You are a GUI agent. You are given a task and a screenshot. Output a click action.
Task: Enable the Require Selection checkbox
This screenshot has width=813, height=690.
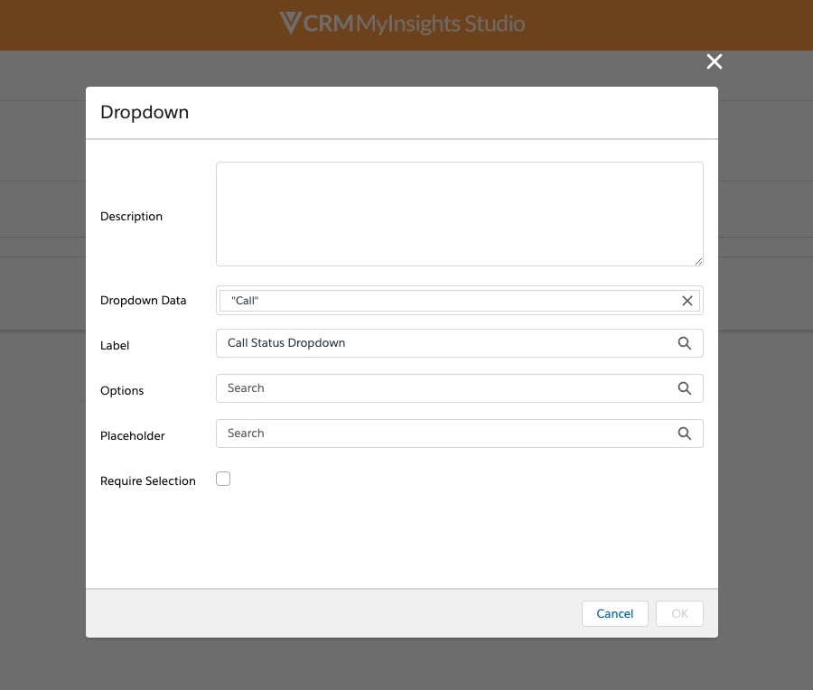click(223, 480)
